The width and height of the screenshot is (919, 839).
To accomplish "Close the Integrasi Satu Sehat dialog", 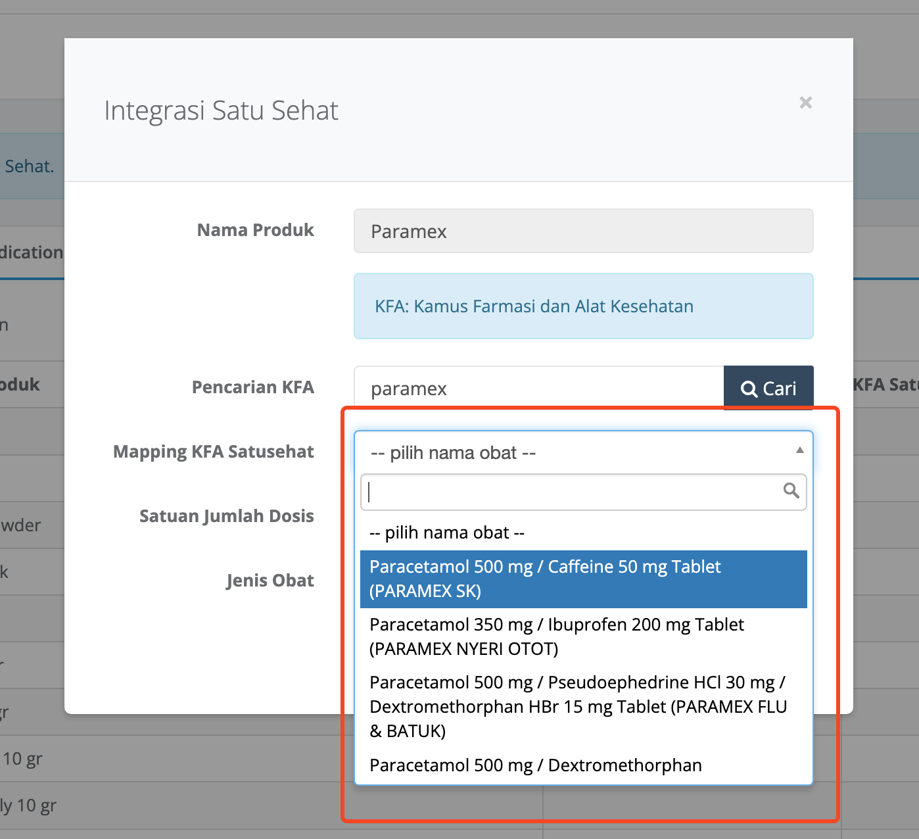I will 805,103.
